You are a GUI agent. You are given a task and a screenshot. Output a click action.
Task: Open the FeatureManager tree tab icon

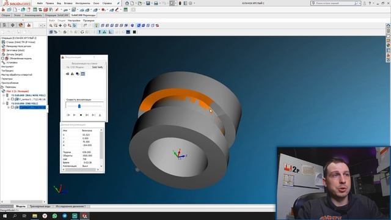tap(4, 25)
